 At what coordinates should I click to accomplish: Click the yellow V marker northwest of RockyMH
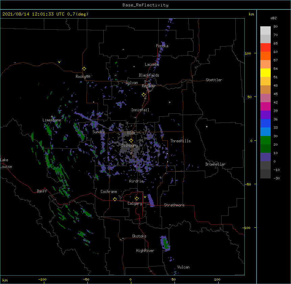point(59,62)
